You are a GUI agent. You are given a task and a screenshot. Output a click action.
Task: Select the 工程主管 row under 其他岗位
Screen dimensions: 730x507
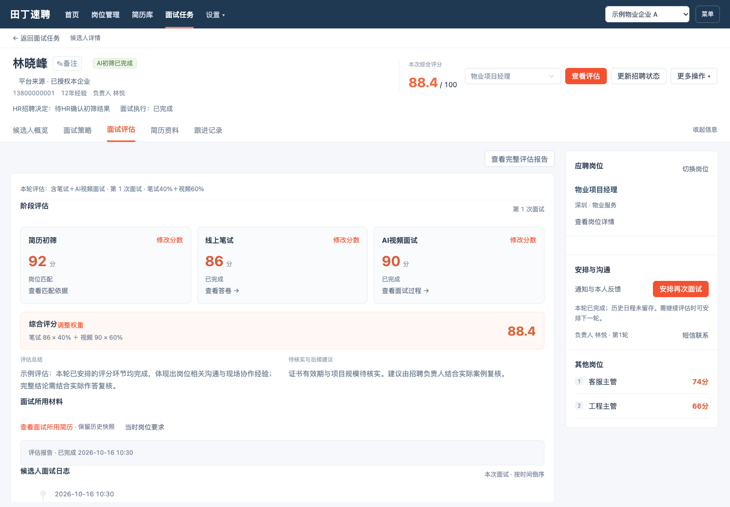(642, 406)
